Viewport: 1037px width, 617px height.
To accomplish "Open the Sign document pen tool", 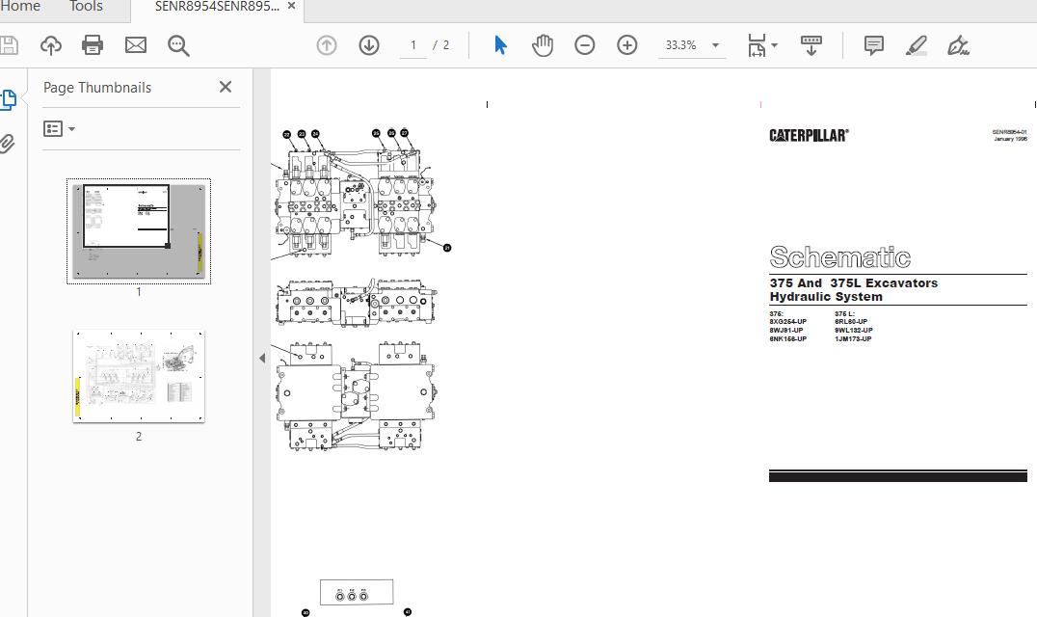I will [958, 45].
